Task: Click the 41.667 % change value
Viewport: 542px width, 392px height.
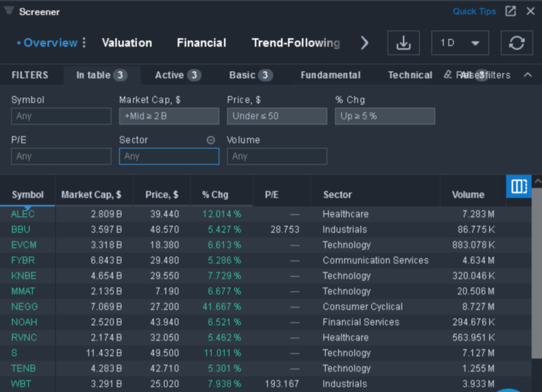Action: (222, 307)
